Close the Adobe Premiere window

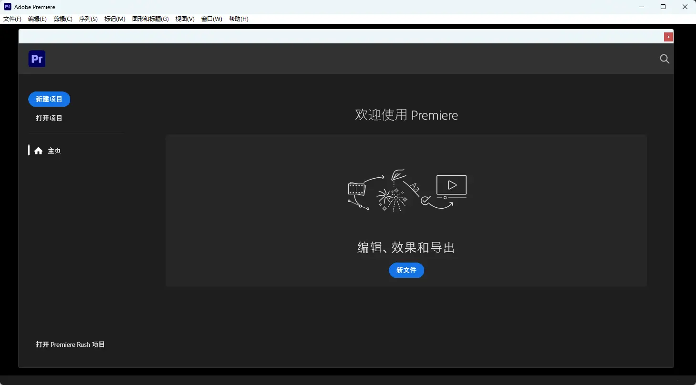coord(685,7)
